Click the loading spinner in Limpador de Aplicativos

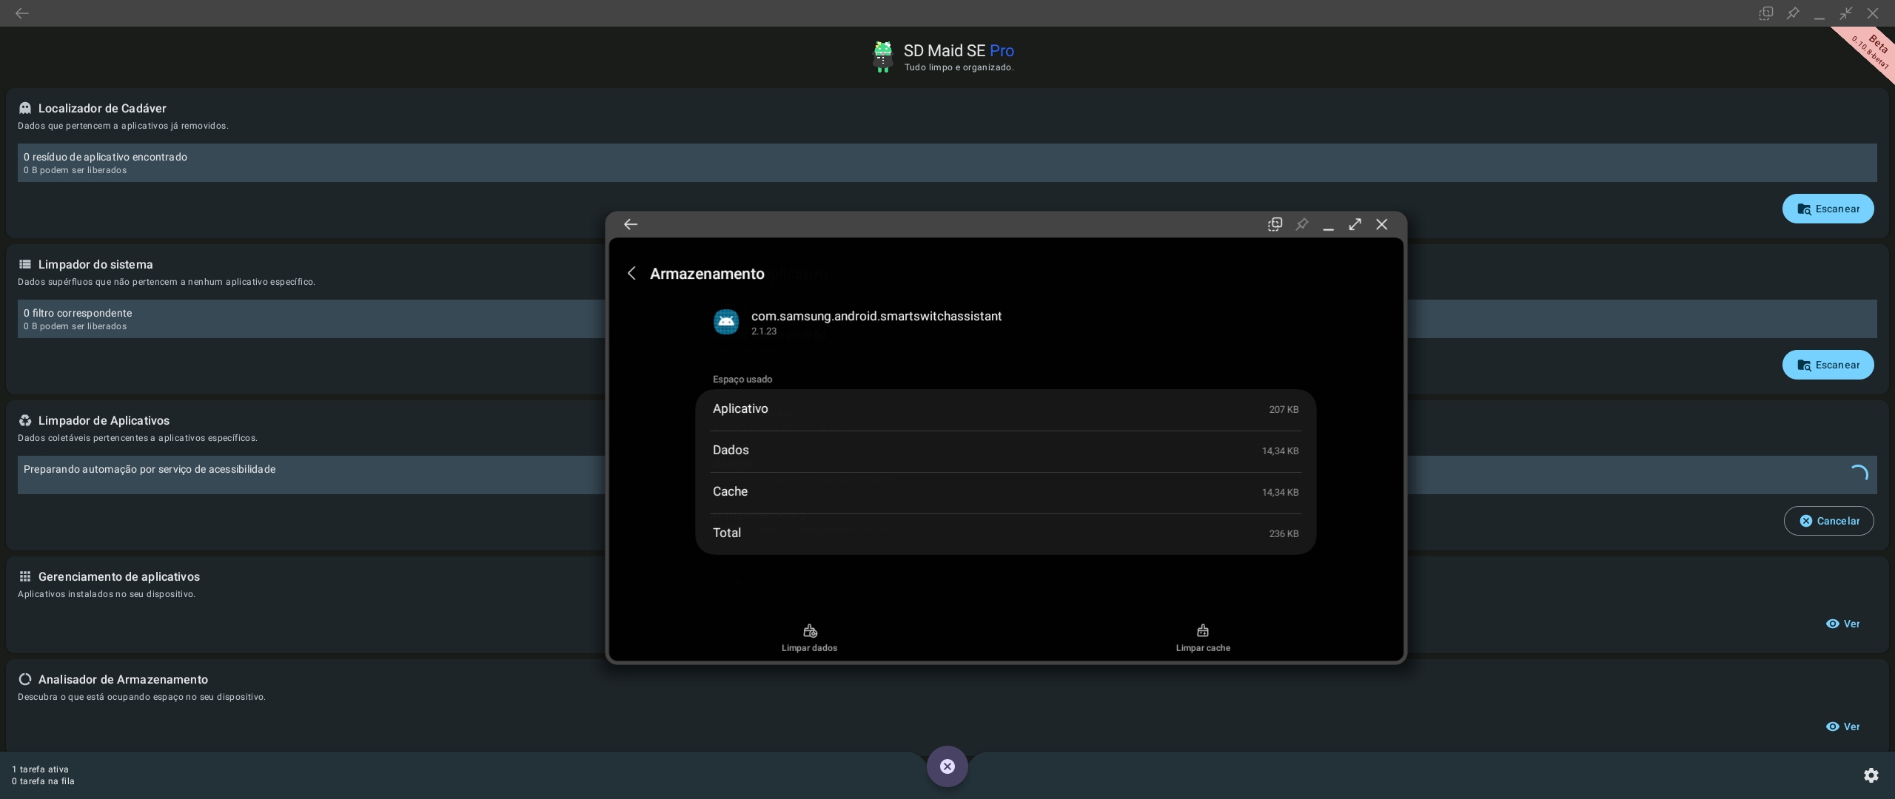1859,473
